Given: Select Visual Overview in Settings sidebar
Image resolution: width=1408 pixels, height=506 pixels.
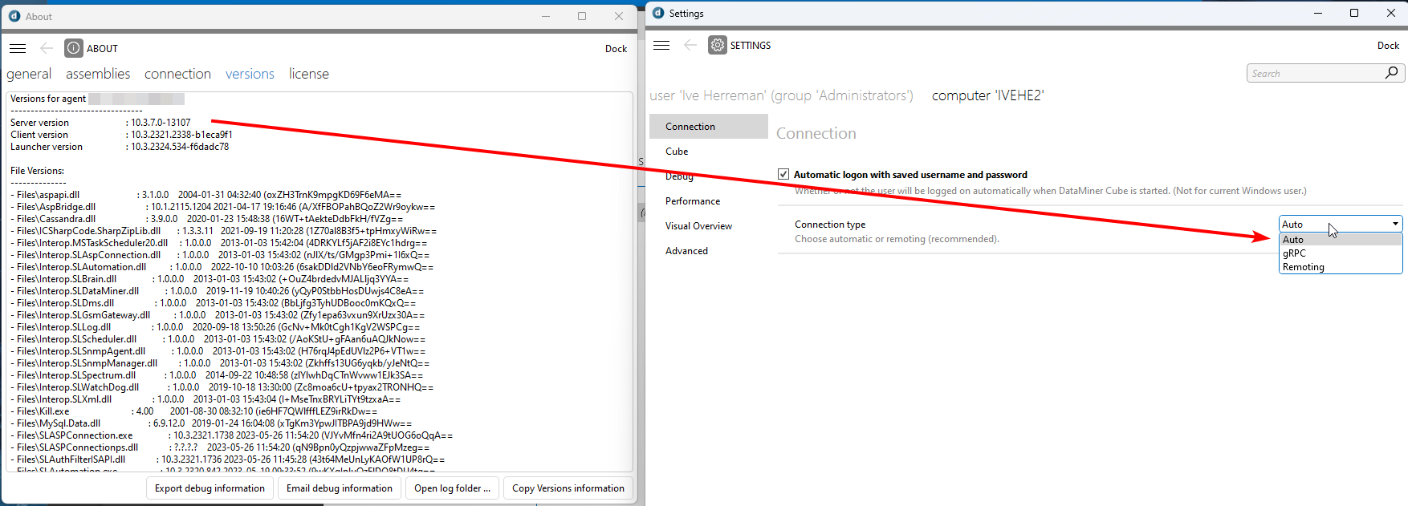Looking at the screenshot, I should (x=709, y=225).
